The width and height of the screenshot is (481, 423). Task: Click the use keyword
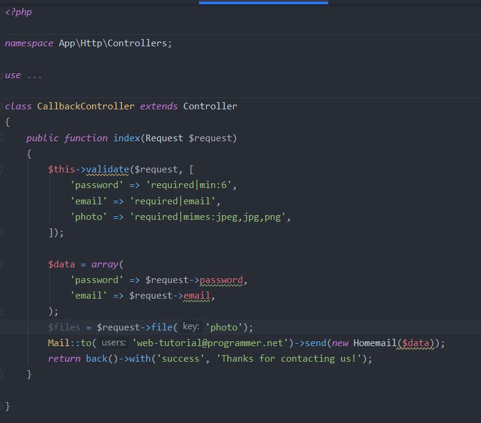(x=13, y=75)
